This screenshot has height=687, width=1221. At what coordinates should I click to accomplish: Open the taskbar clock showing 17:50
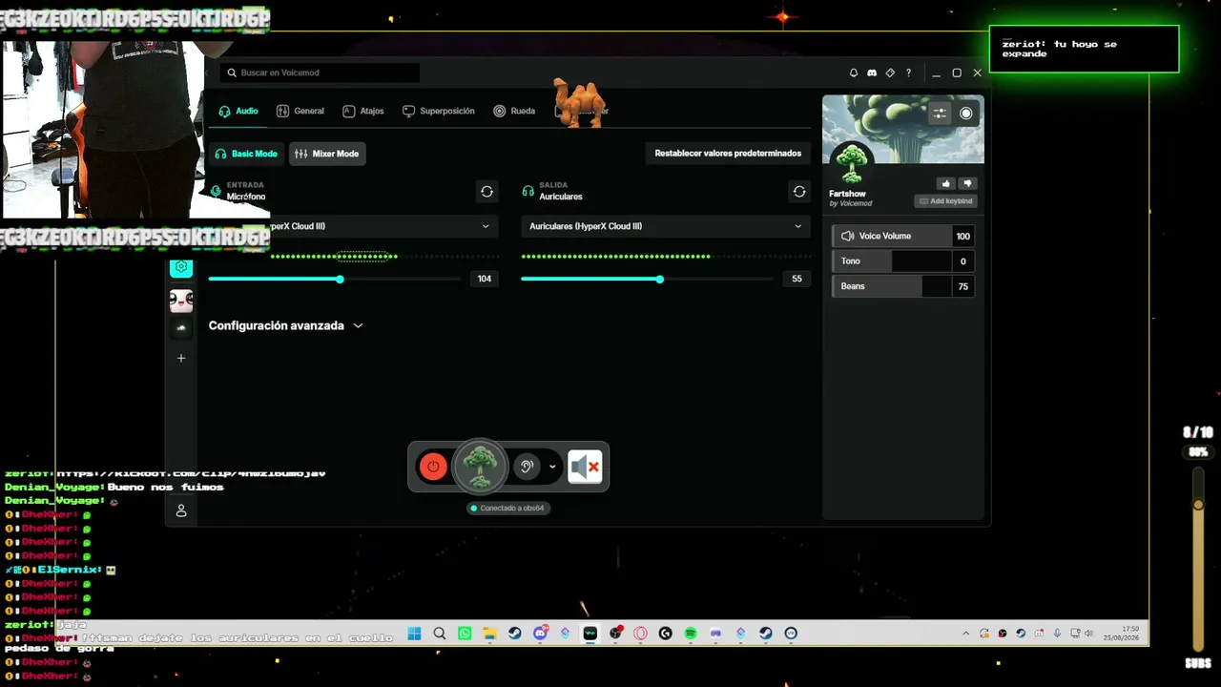(x=1122, y=634)
